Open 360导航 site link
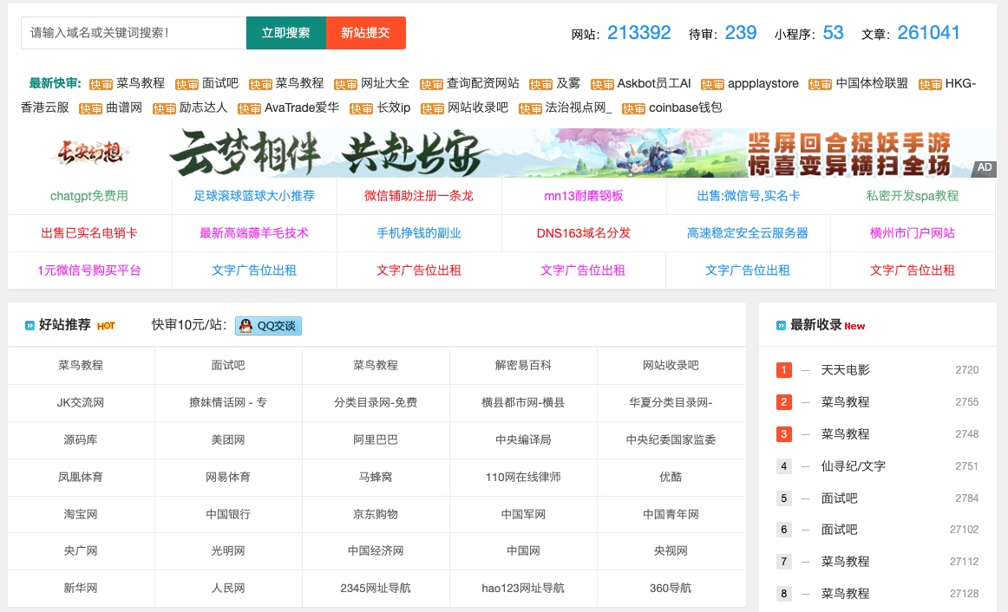 click(x=671, y=589)
